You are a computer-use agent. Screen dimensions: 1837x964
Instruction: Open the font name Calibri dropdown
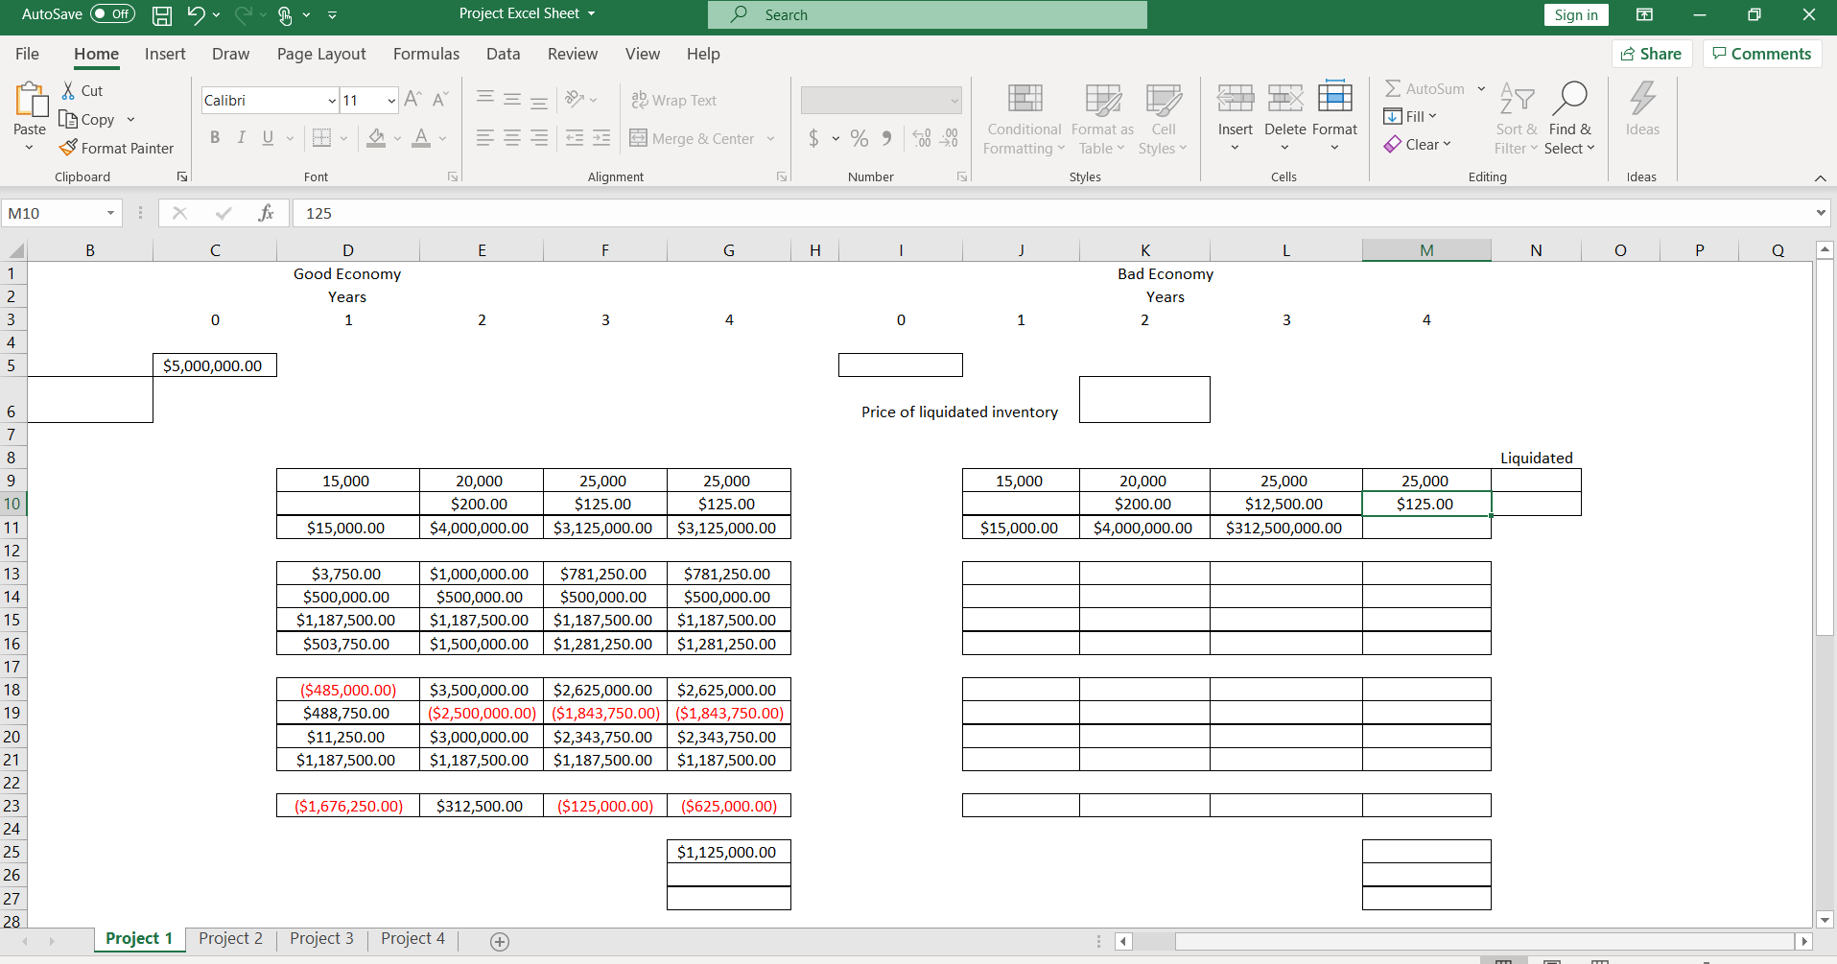pos(332,101)
